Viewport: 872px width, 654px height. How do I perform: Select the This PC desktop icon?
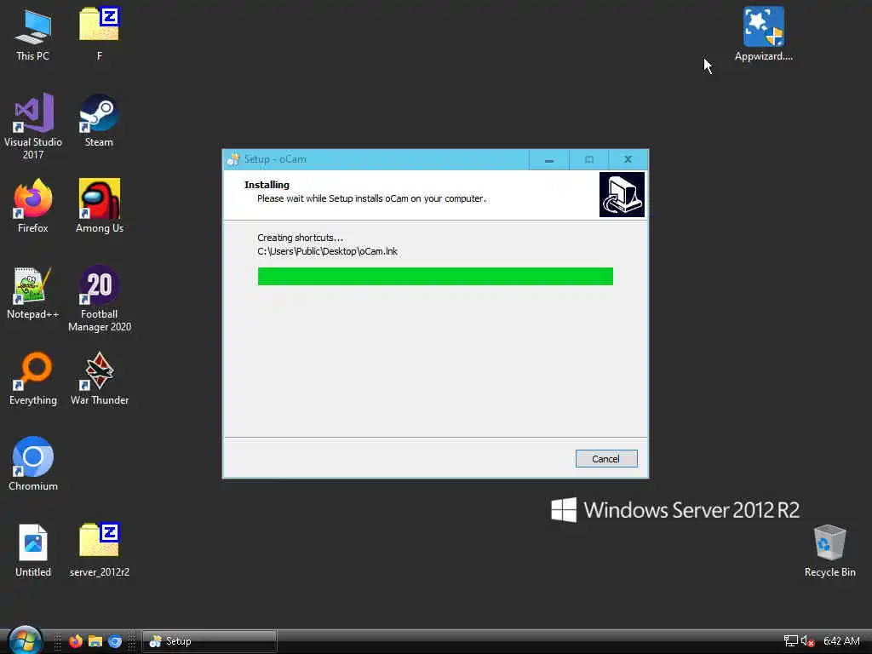33,35
